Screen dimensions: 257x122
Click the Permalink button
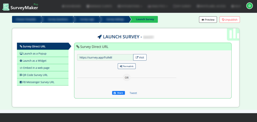pos(127,66)
